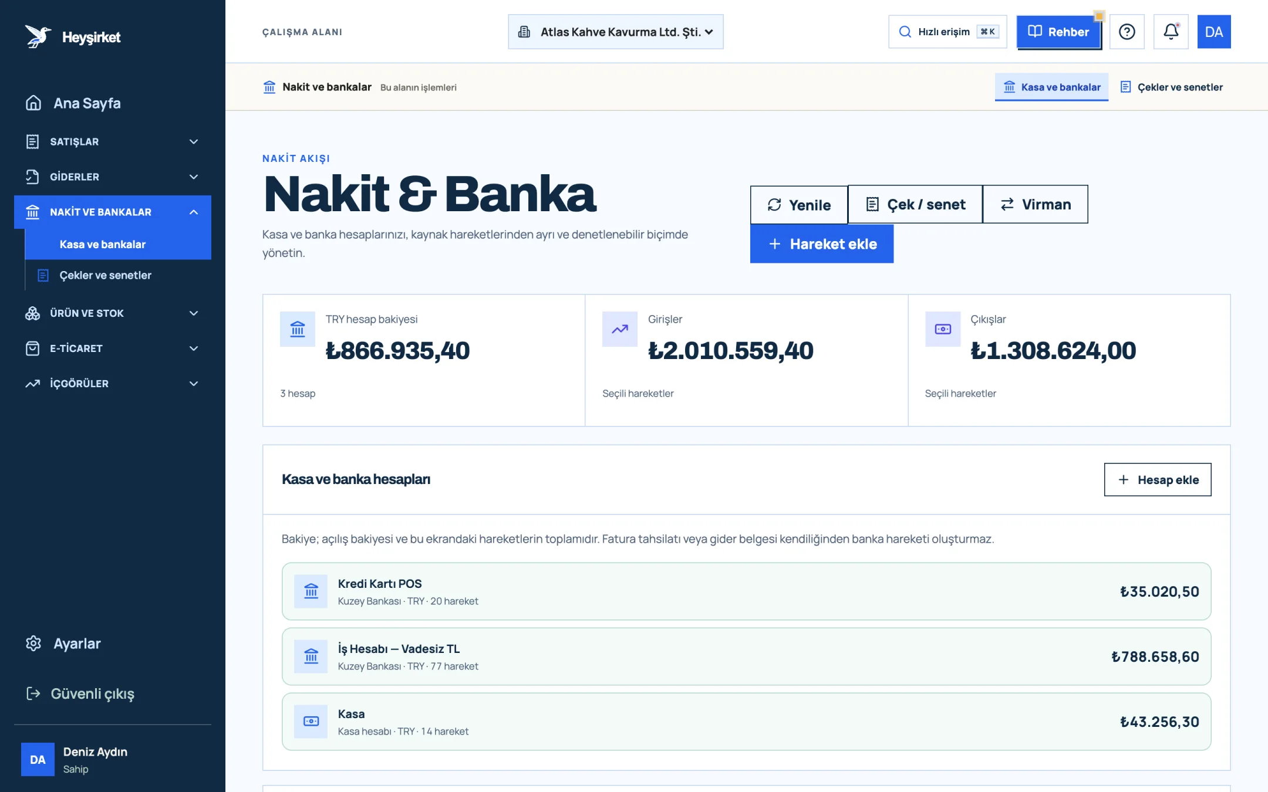
Task: Collapse the NAKİT VE BANKALAR section
Action: point(113,212)
